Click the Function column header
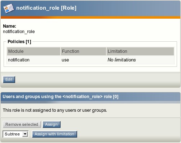The height and width of the screenshot is (143, 181). click(x=83, y=51)
